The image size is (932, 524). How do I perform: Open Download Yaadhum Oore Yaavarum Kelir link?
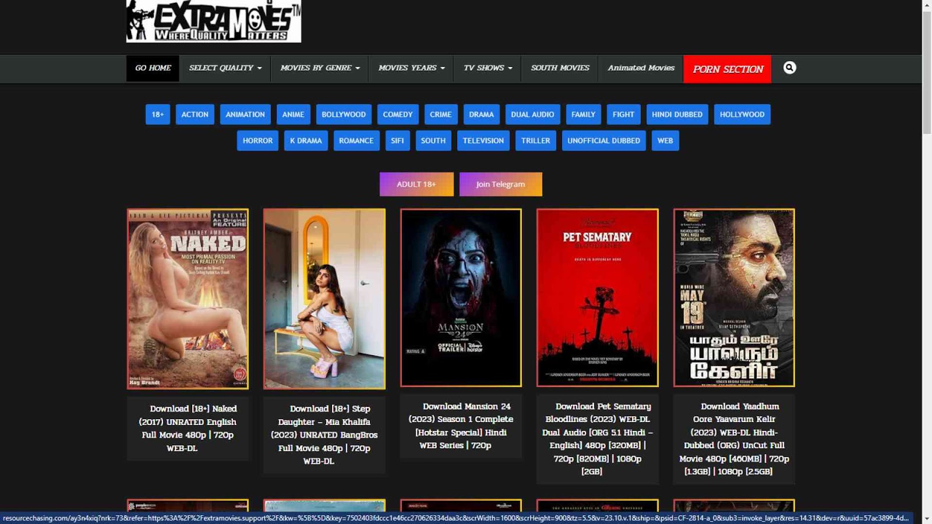click(734, 438)
